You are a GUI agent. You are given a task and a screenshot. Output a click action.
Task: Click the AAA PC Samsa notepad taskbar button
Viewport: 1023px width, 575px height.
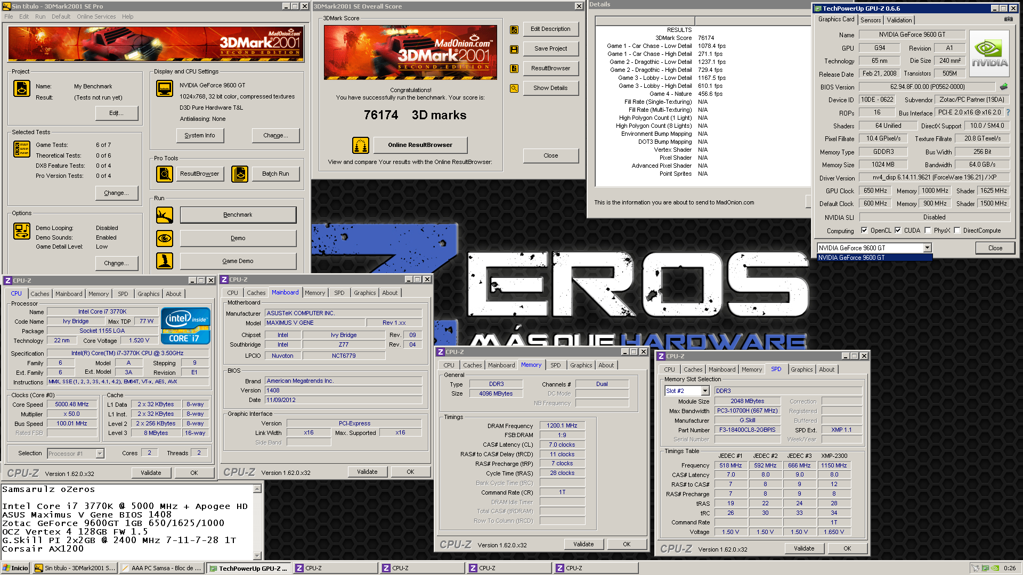click(161, 568)
